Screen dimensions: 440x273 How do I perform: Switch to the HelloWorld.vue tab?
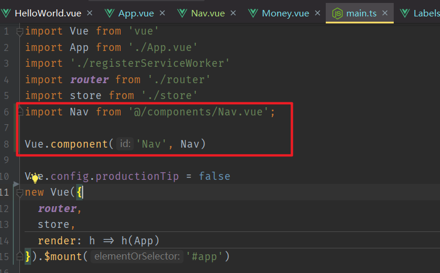tap(47, 13)
